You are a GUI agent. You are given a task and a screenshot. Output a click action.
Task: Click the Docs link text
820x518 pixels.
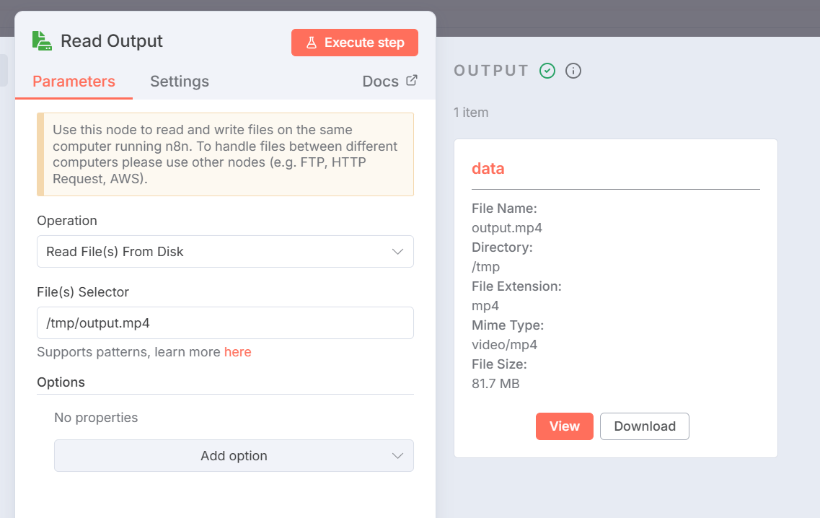[380, 82]
